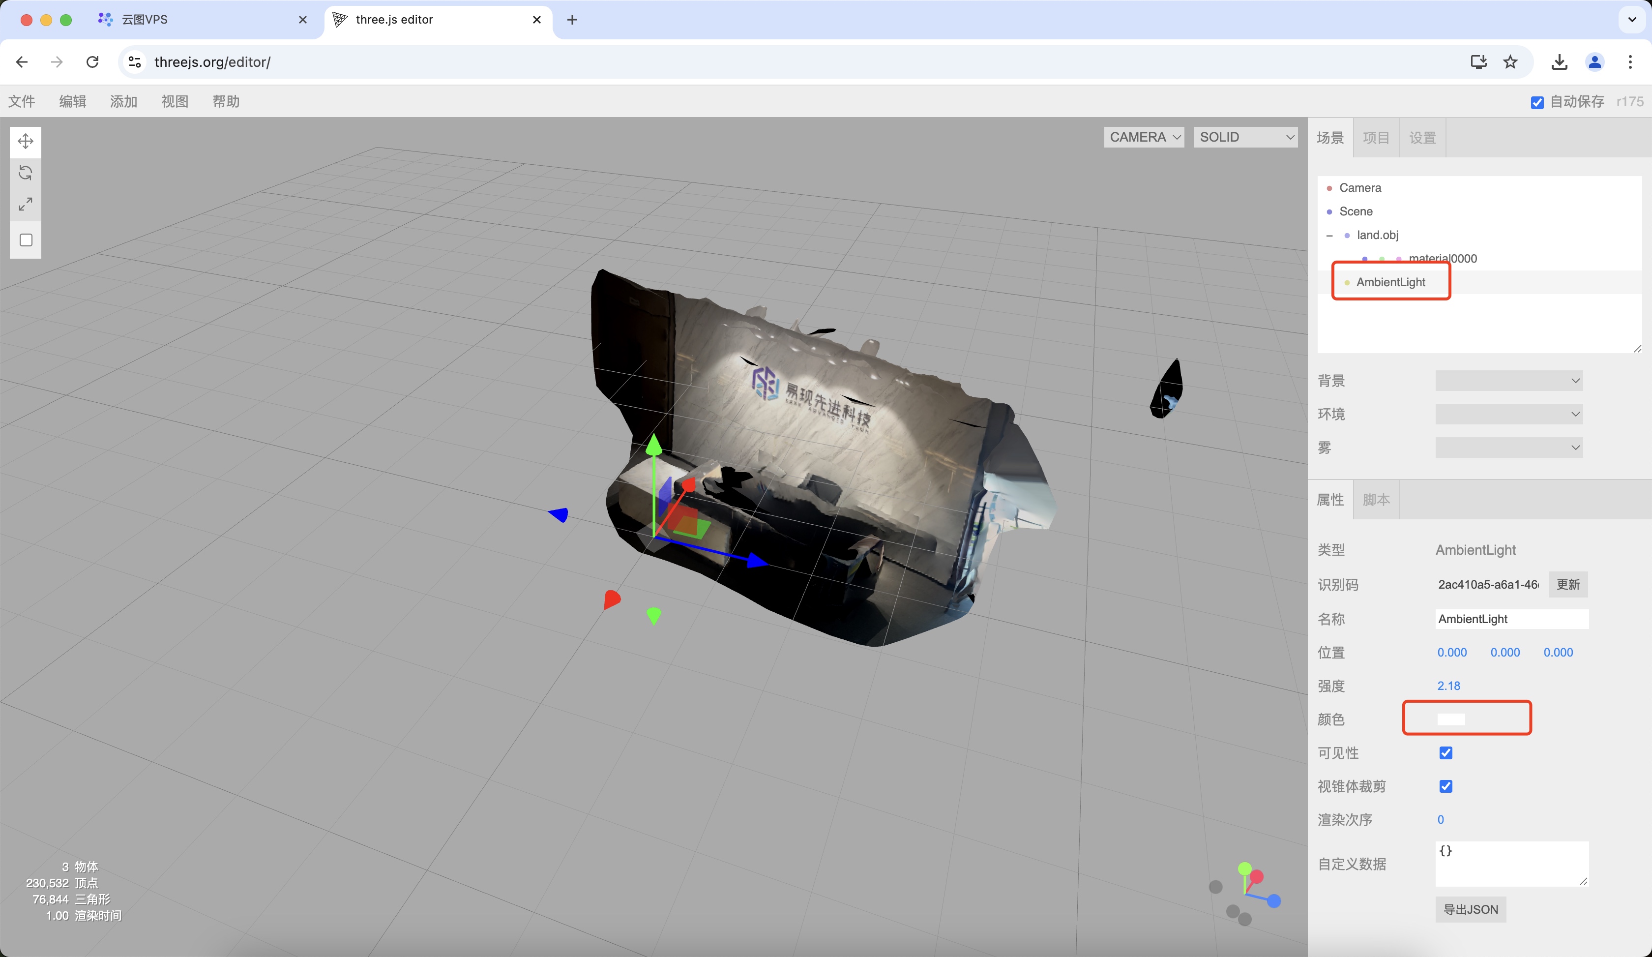Click the address bar URL threejs.org/editor/

tap(212, 61)
